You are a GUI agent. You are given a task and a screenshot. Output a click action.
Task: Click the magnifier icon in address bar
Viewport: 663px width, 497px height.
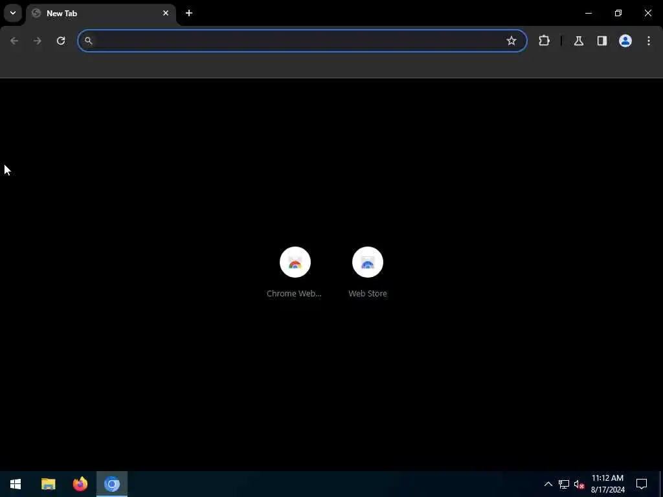pyautogui.click(x=88, y=41)
